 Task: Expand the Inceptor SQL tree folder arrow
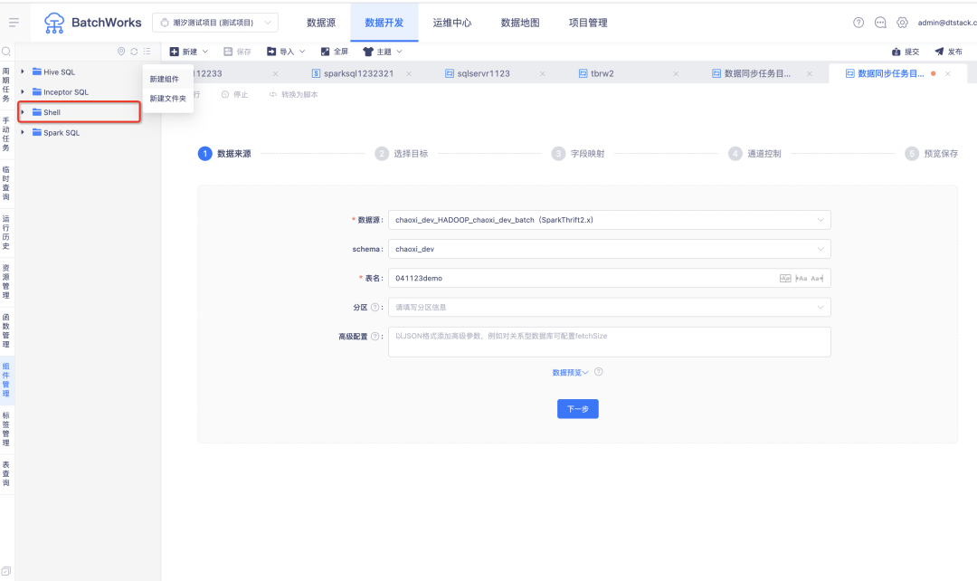tap(23, 91)
